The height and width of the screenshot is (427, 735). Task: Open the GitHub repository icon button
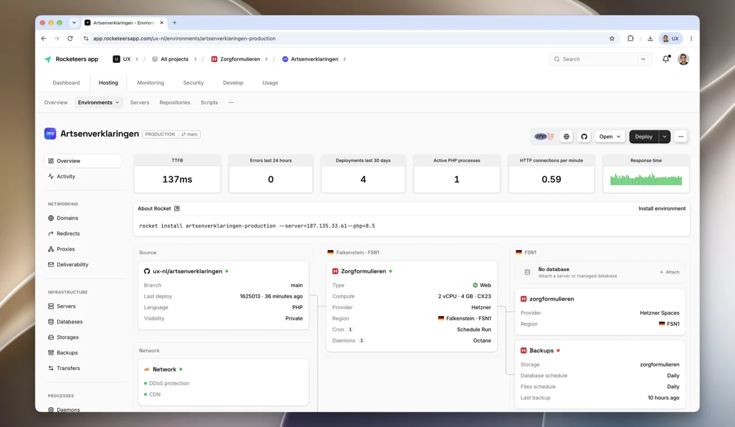[x=584, y=137]
